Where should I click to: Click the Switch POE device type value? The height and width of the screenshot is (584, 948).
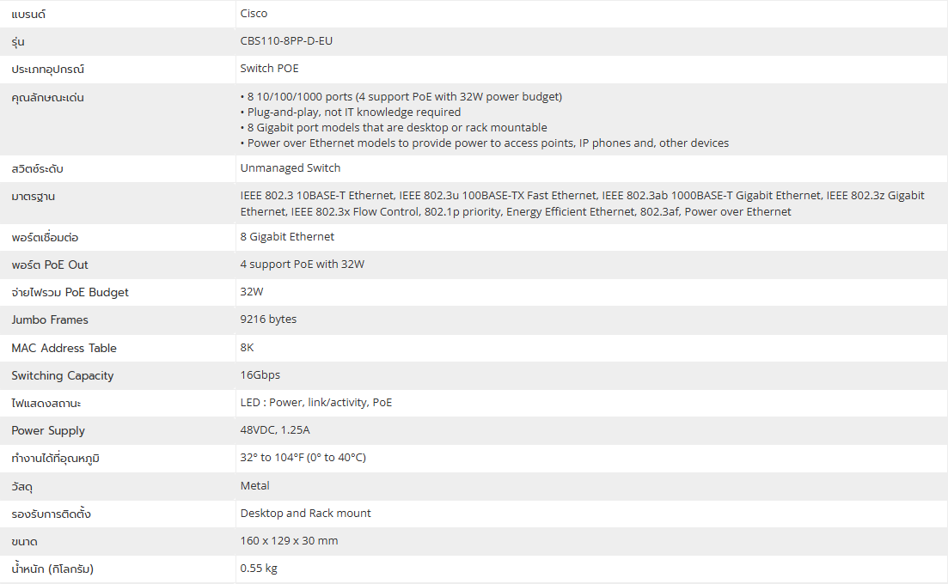tap(269, 69)
